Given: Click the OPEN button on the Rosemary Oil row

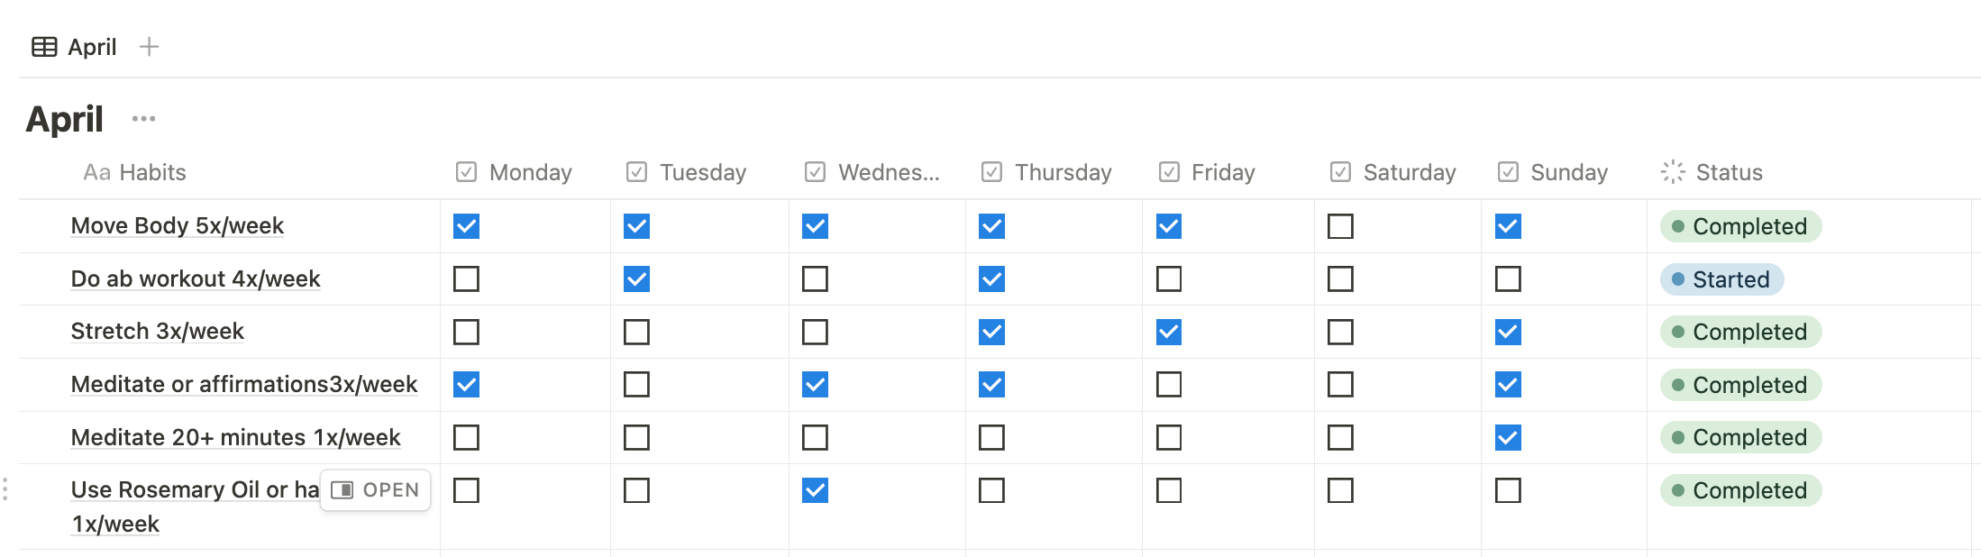Looking at the screenshot, I should [x=376, y=490].
